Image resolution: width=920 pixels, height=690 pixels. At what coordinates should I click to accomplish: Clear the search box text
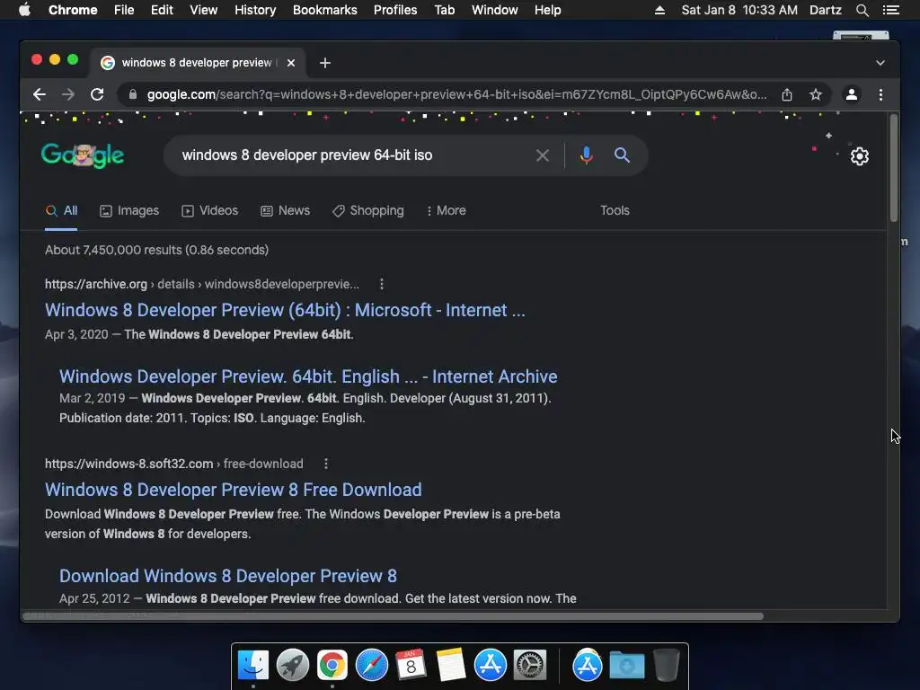[x=543, y=155]
